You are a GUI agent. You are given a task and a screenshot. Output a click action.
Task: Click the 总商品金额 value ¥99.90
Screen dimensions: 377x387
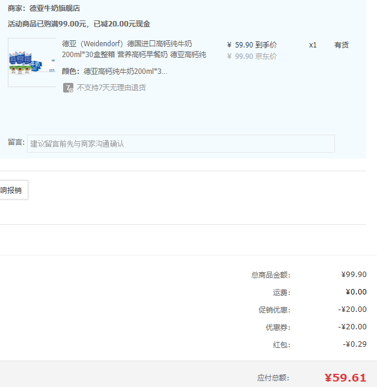click(354, 275)
